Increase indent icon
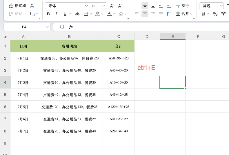 (169, 6)
